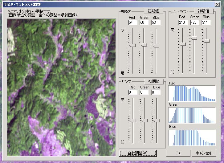Confirm changes with the OK button
224x163 pixels.
click(x=178, y=153)
